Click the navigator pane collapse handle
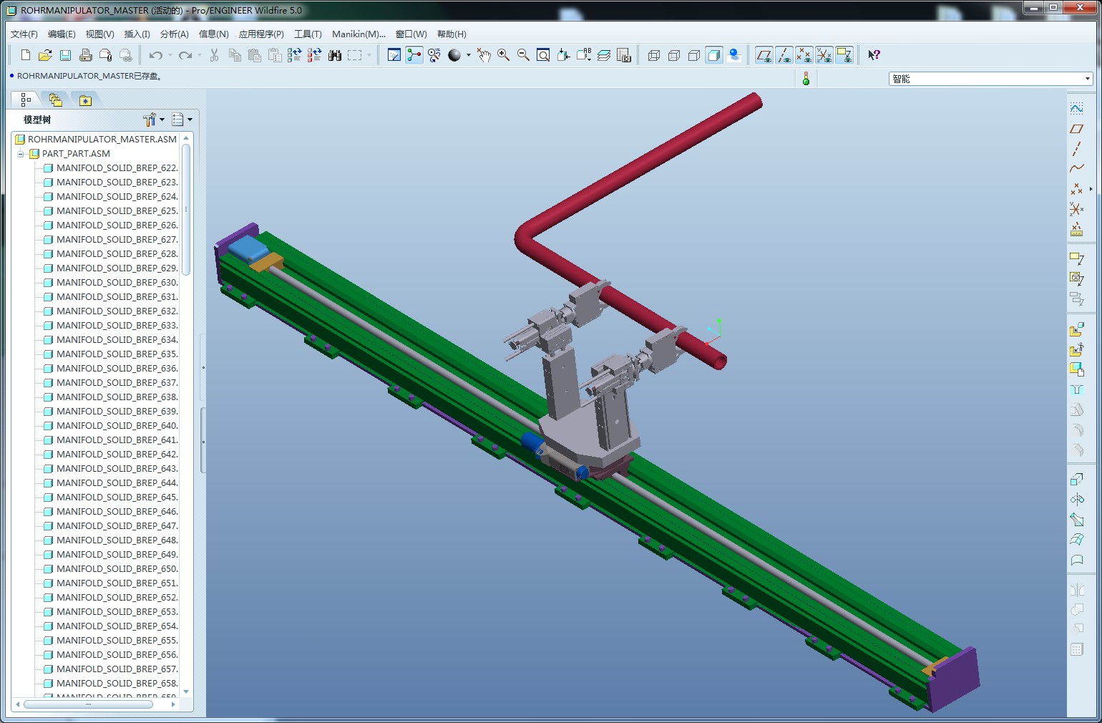The height and width of the screenshot is (723, 1102). [203, 440]
